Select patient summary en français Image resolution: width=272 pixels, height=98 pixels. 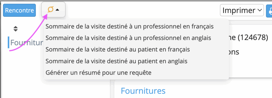tap(118, 50)
